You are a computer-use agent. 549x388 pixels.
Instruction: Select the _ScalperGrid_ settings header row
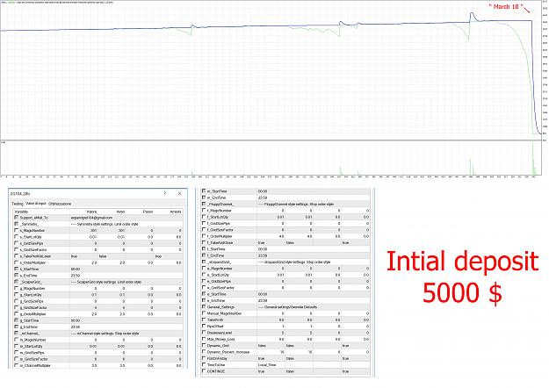(98, 282)
